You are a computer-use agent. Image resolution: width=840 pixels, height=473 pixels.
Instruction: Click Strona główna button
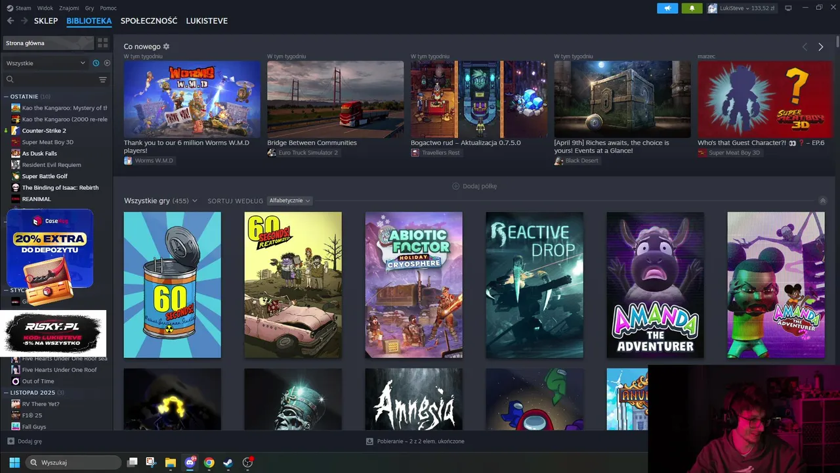[48, 43]
